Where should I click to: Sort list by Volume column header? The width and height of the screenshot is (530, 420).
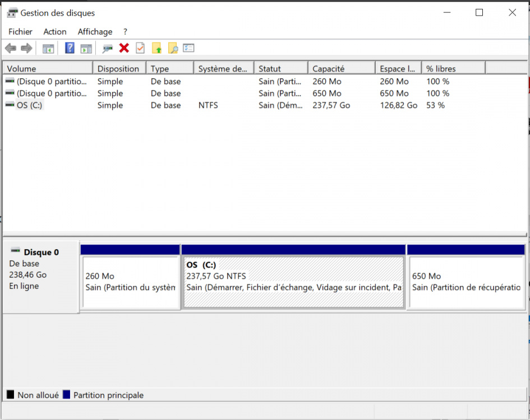click(48, 69)
